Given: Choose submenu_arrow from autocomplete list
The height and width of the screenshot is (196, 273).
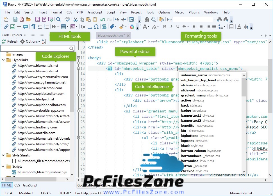Looking at the screenshot, I should (205, 75).
